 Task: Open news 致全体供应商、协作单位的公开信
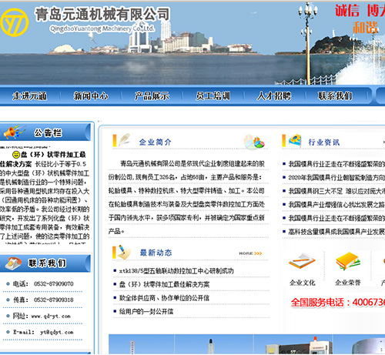point(164,298)
